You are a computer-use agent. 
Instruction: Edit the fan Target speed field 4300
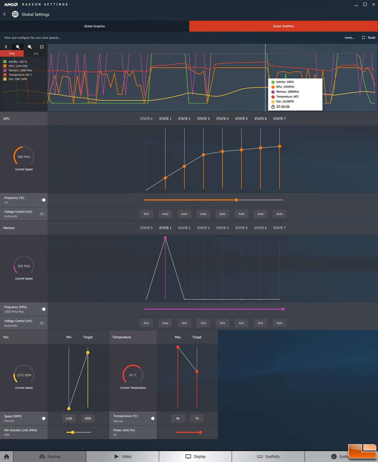88,418
